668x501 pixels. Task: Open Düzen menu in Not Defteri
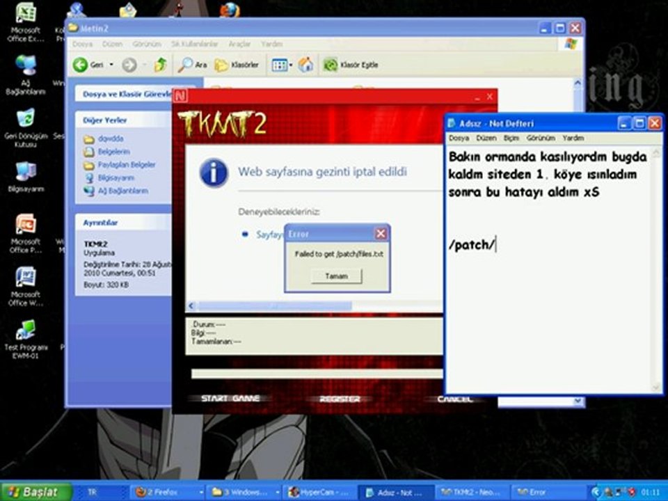point(486,138)
